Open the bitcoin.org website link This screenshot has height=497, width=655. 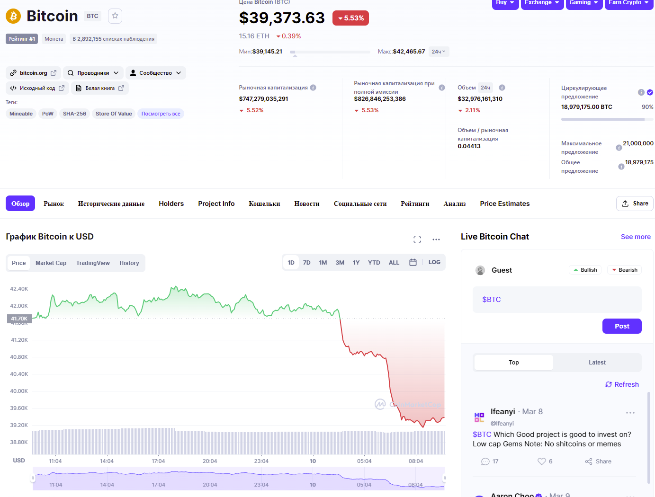[33, 73]
